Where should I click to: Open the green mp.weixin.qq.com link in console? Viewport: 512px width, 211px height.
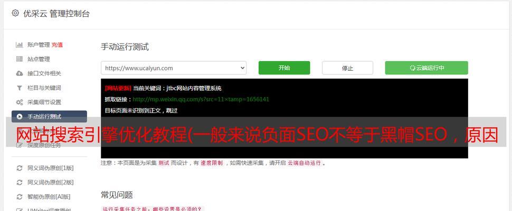[201, 100]
